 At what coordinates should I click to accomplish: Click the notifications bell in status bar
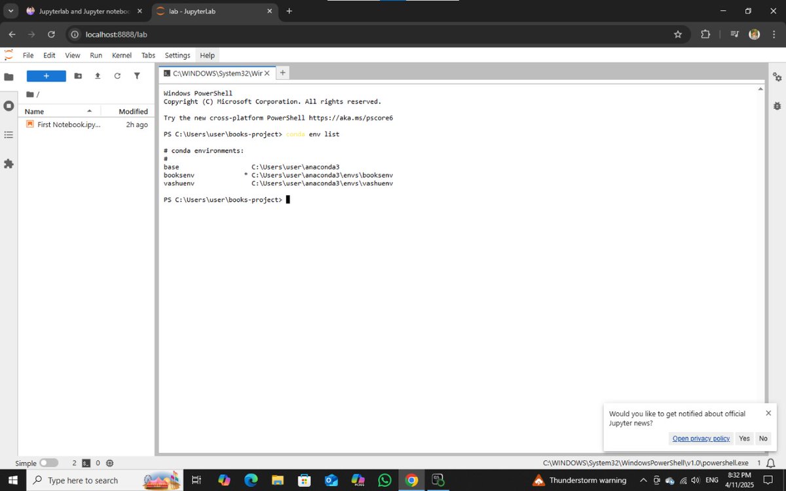771,463
